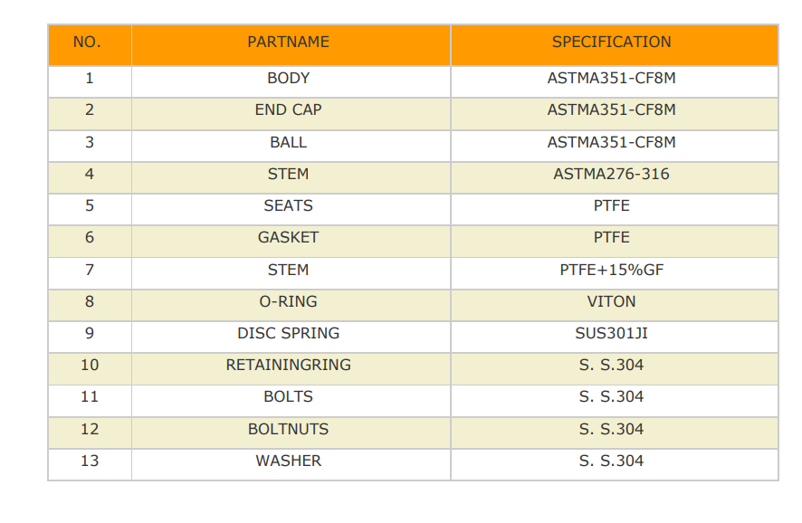802x523 pixels.
Task: Select the WASHER cell in row 13
Action: point(291,465)
